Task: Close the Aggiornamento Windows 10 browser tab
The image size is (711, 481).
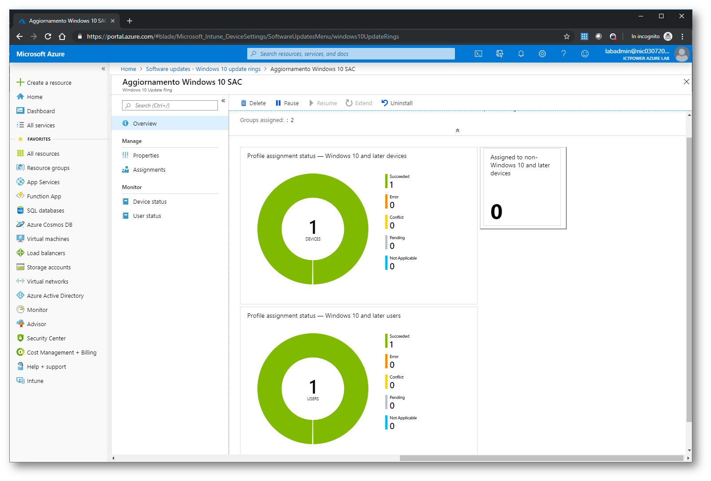Action: point(113,21)
